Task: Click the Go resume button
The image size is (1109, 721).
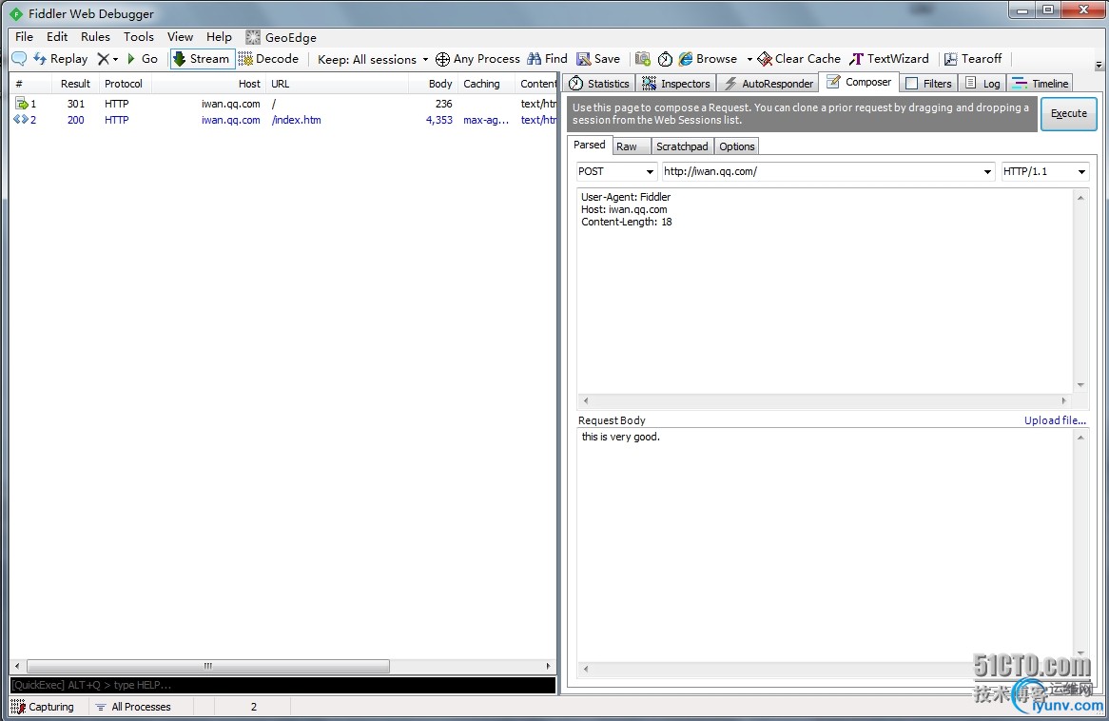Action: (142, 59)
